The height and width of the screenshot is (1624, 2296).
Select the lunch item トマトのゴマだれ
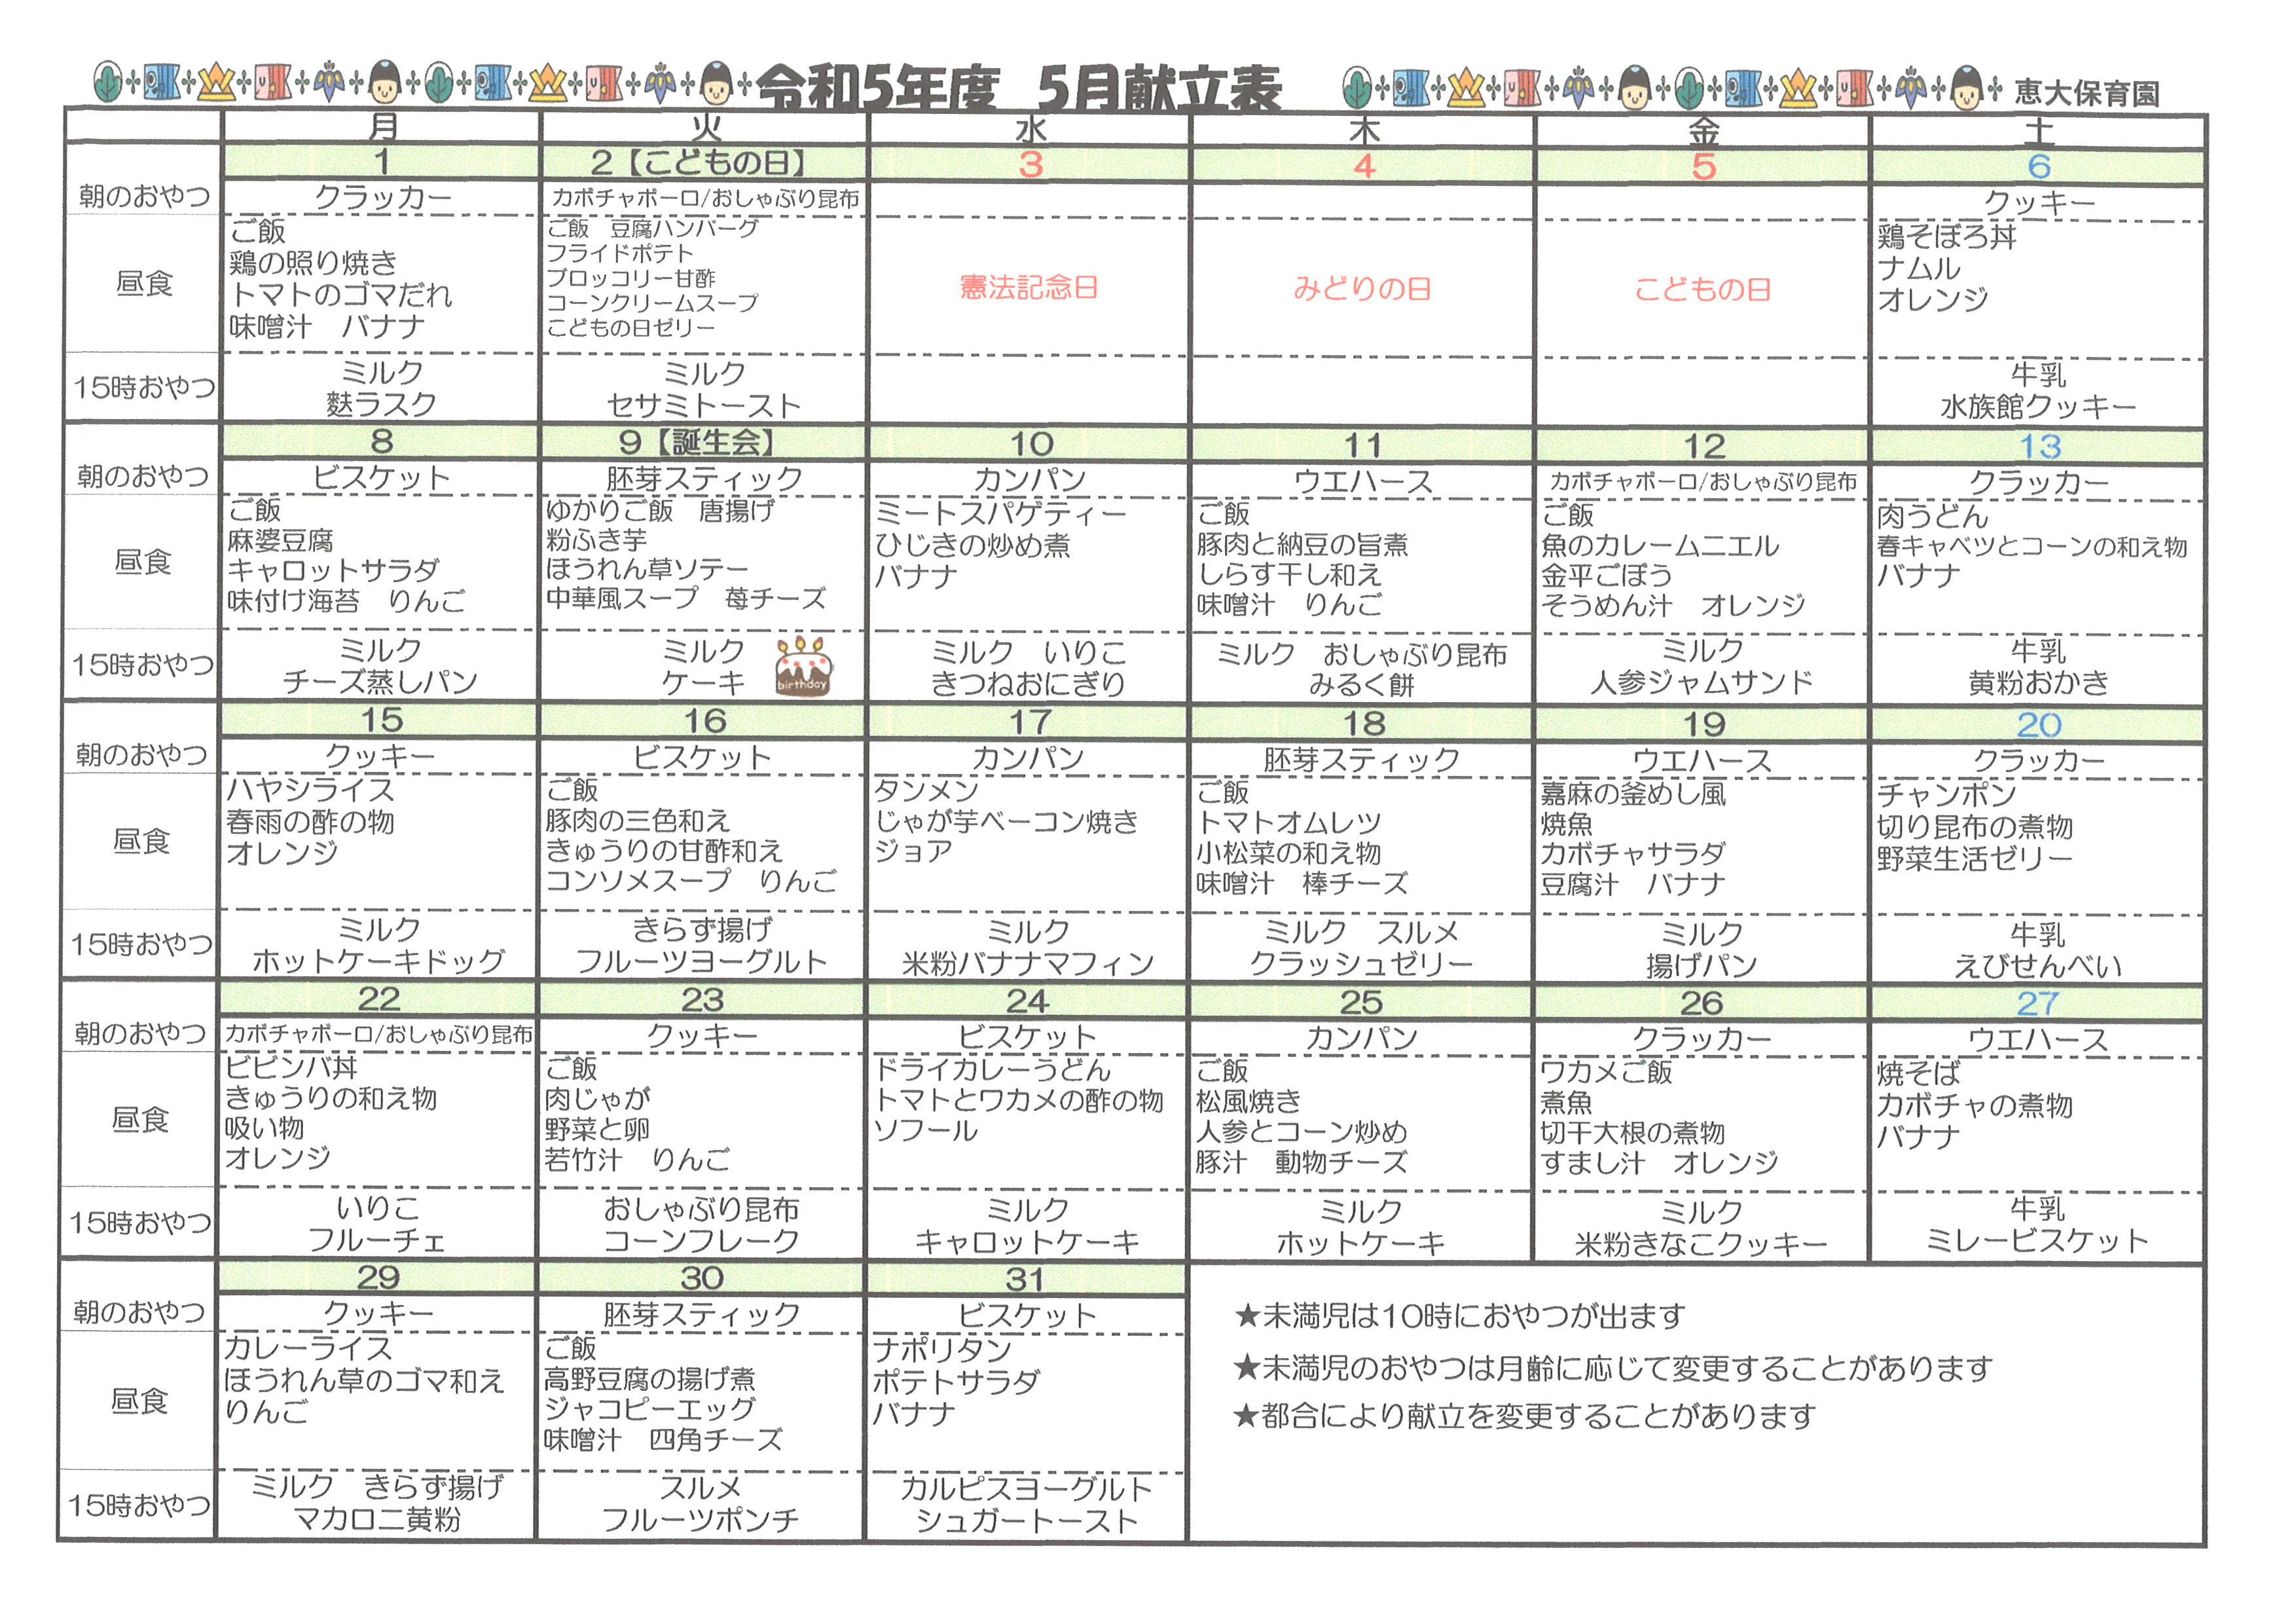340,295
